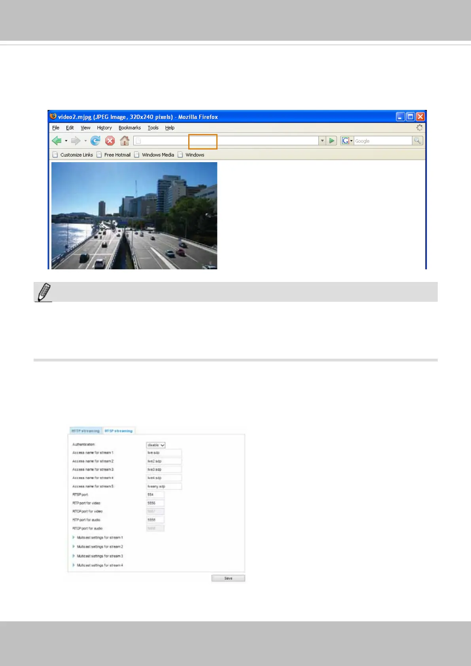Click the RTP port for video field

pos(155,503)
